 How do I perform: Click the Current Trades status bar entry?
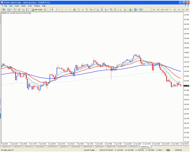point(89,150)
